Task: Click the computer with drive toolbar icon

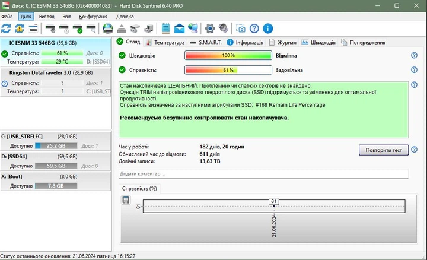Action: click(x=149, y=28)
